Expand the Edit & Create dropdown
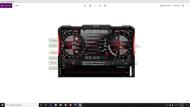 point(166,6)
